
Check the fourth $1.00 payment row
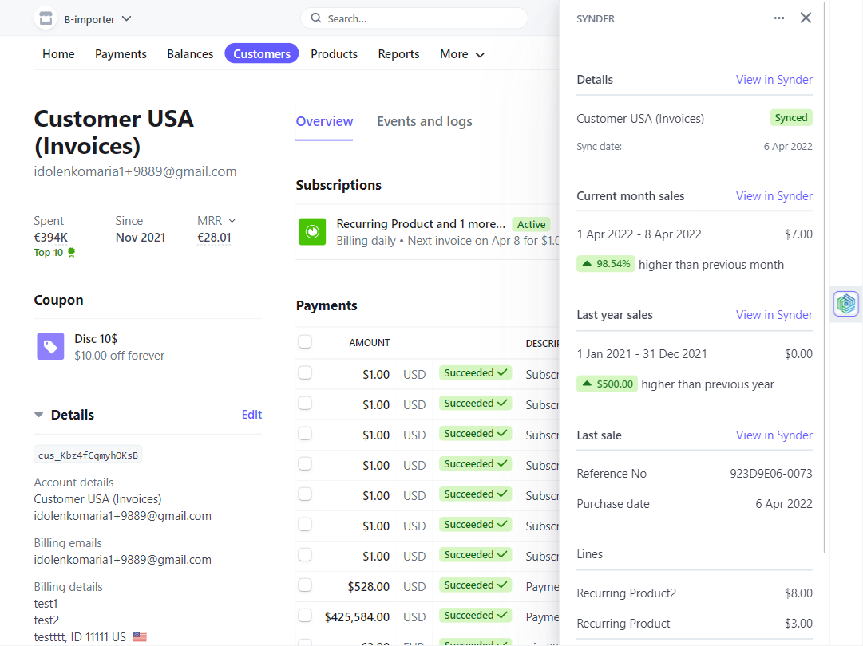[305, 464]
